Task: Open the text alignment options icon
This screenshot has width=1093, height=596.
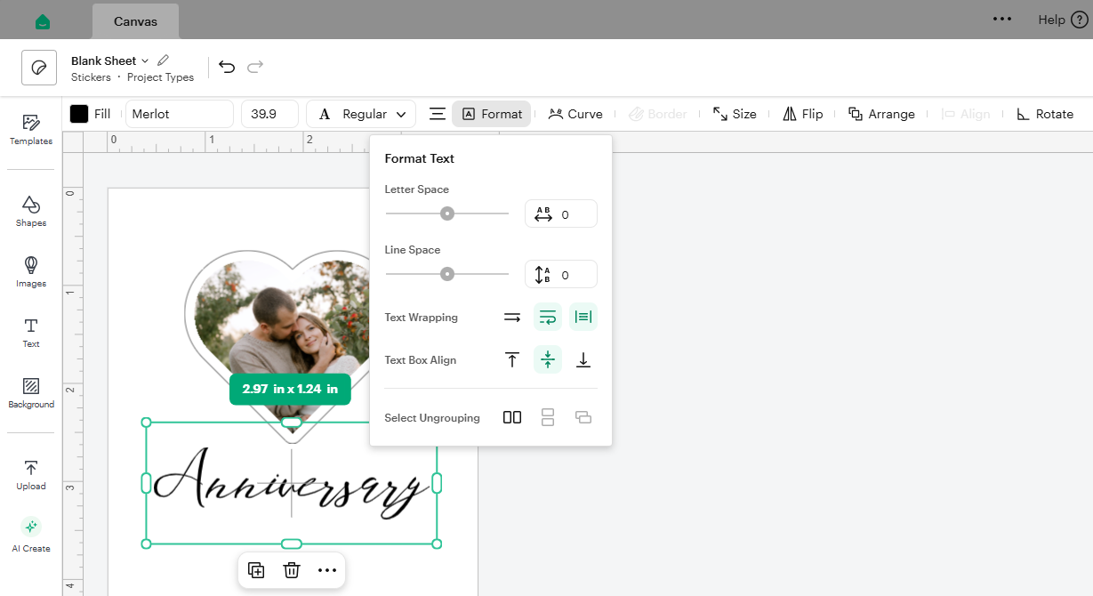Action: (x=437, y=114)
